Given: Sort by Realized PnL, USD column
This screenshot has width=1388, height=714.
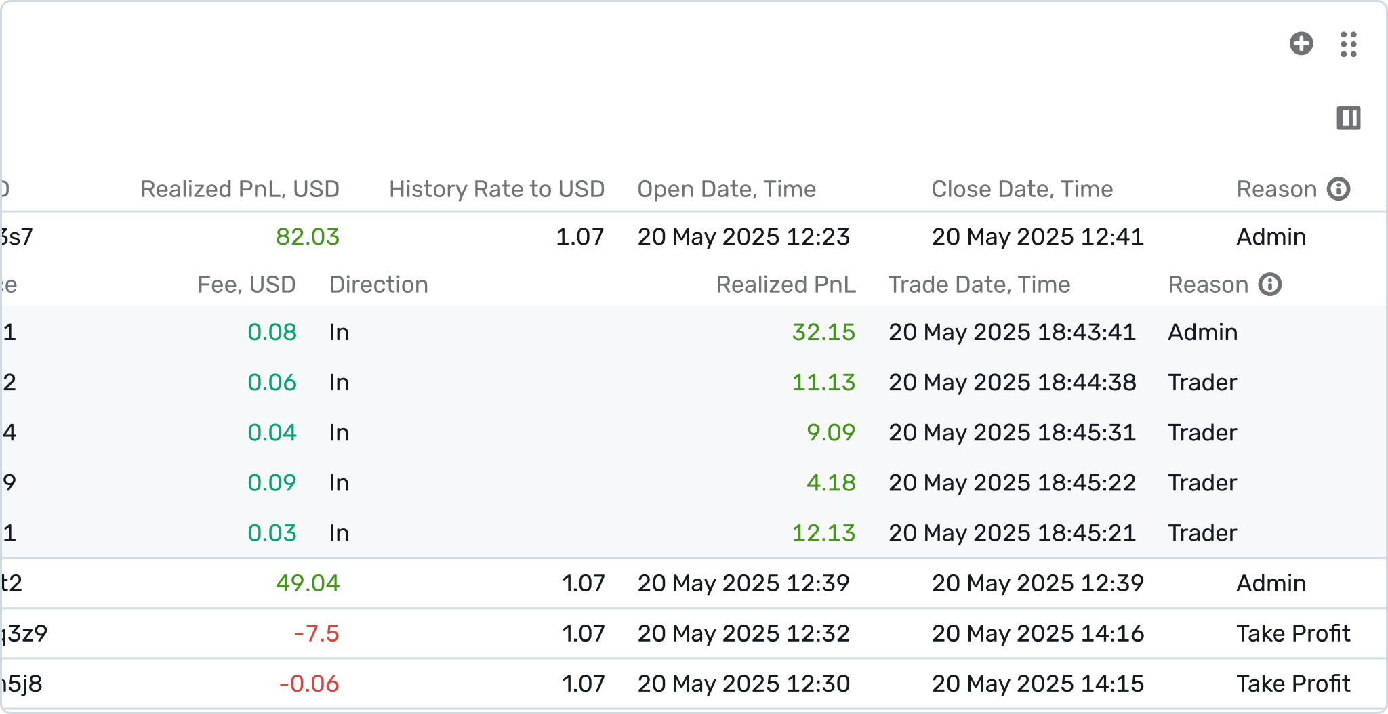Looking at the screenshot, I should click(x=240, y=189).
